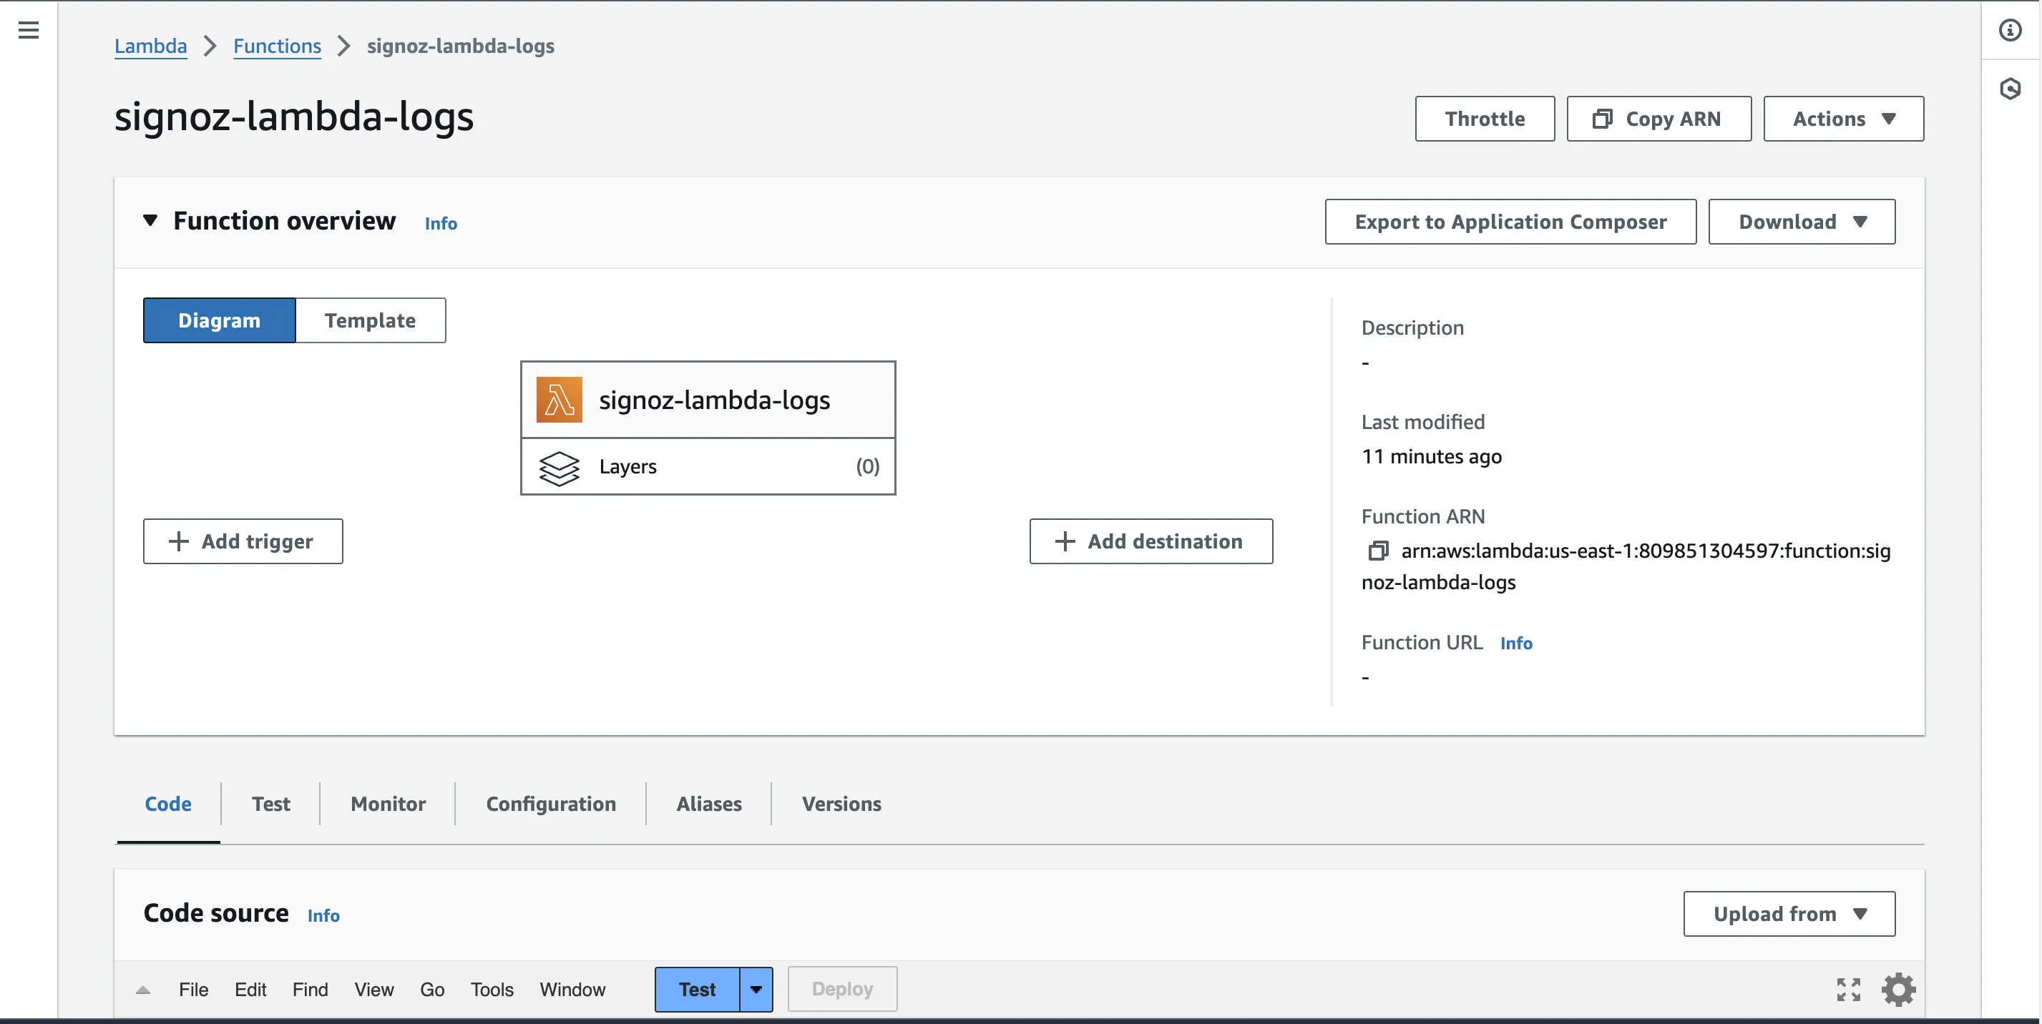
Task: Click the Lambda function icon in the diagram
Action: point(560,399)
